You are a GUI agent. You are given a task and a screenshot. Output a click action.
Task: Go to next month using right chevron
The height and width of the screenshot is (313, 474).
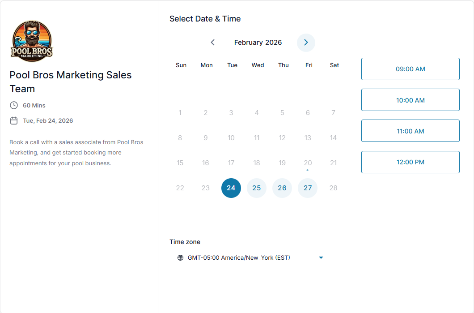point(306,43)
